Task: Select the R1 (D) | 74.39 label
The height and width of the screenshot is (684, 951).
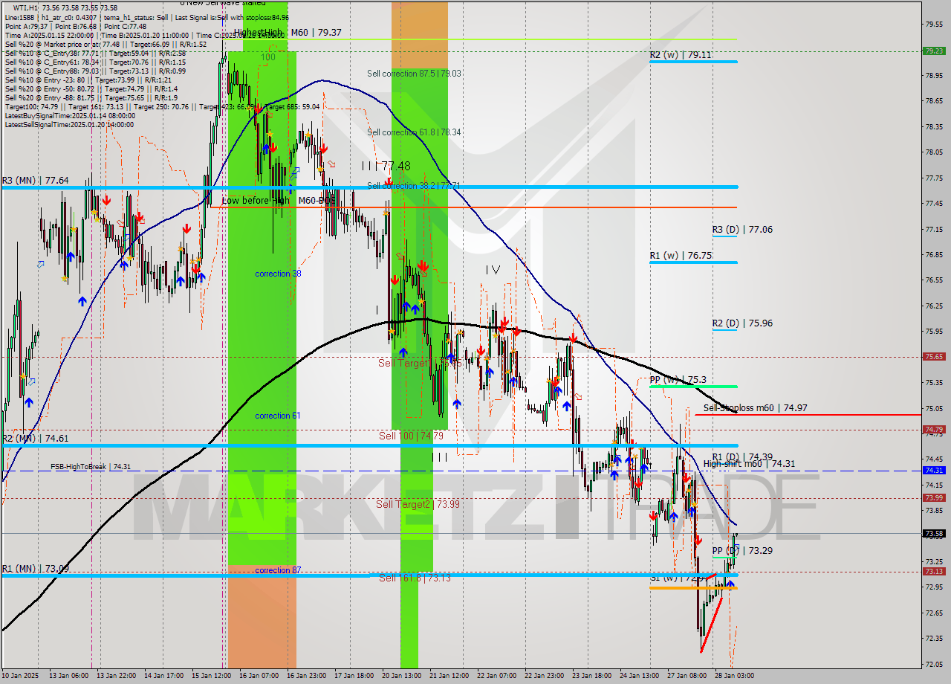Action: [x=742, y=457]
